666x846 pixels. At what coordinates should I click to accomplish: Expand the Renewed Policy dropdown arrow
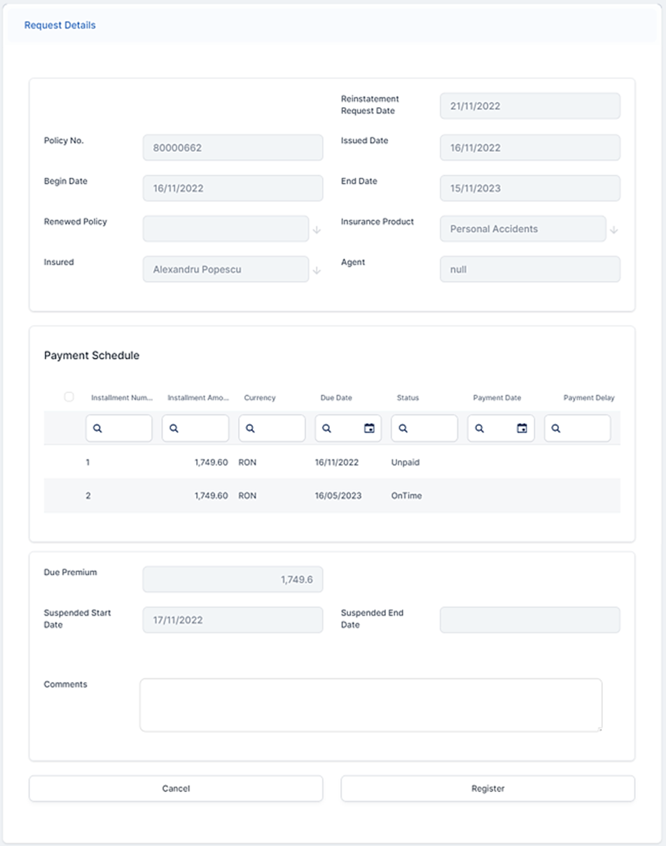coord(317,230)
